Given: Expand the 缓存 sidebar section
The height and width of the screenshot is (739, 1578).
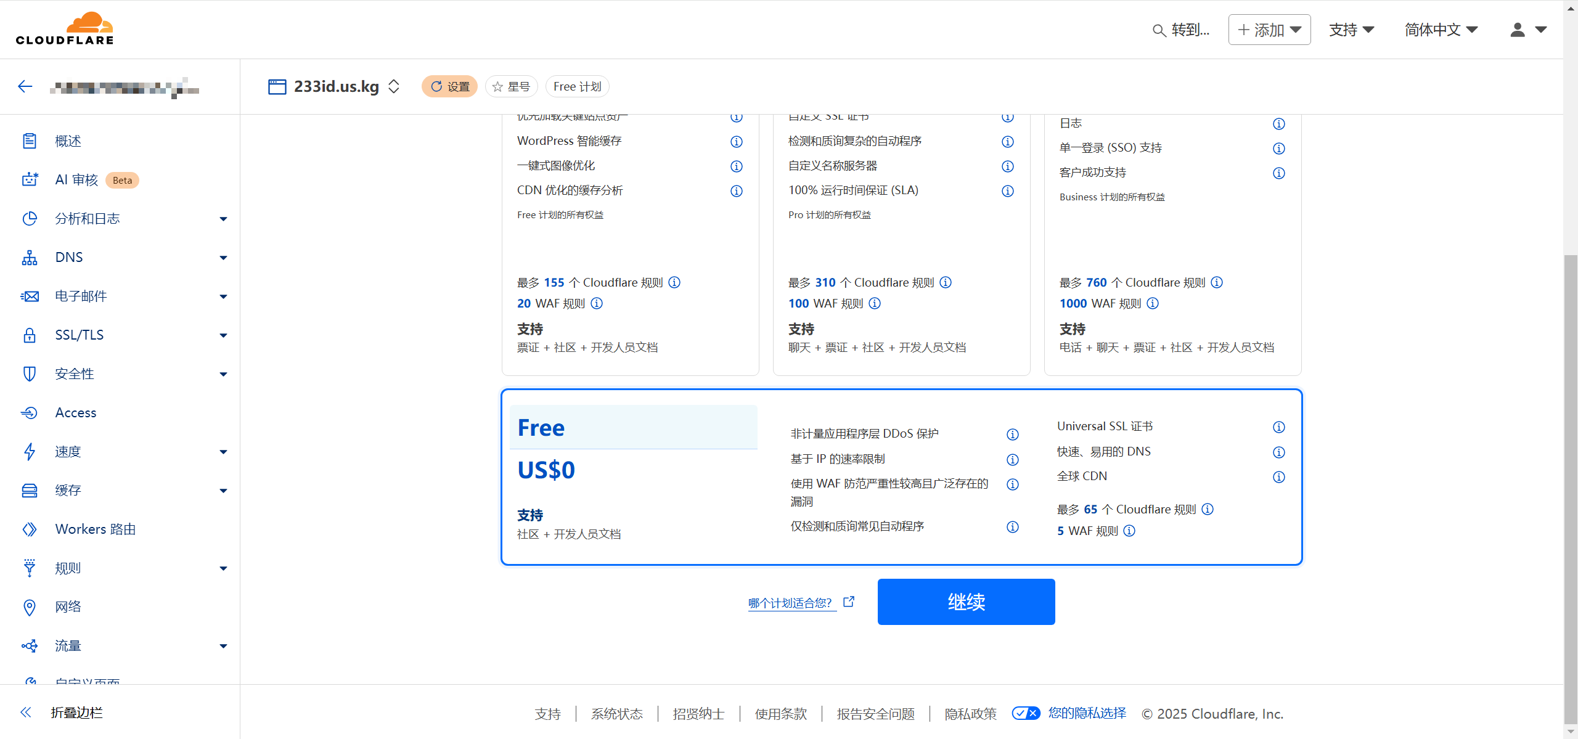Looking at the screenshot, I should 224,491.
